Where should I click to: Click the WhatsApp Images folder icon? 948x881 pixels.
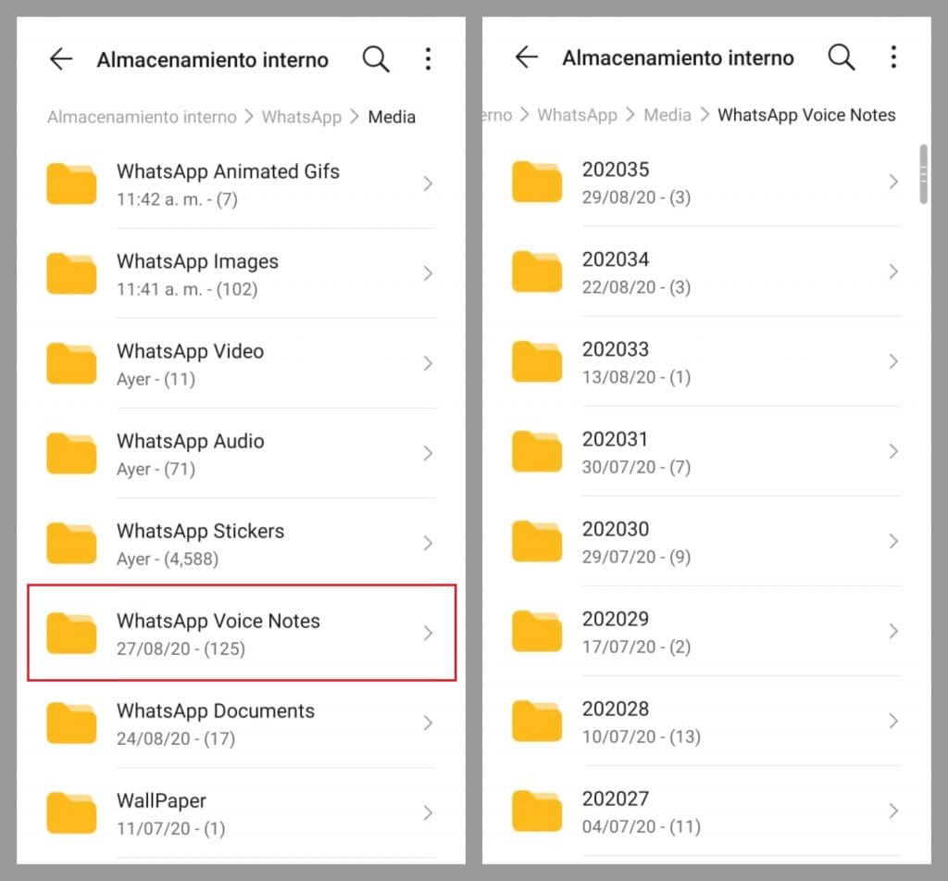click(x=71, y=273)
